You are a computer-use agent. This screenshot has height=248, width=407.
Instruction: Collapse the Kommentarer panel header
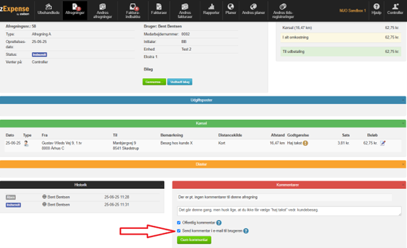(x=289, y=185)
